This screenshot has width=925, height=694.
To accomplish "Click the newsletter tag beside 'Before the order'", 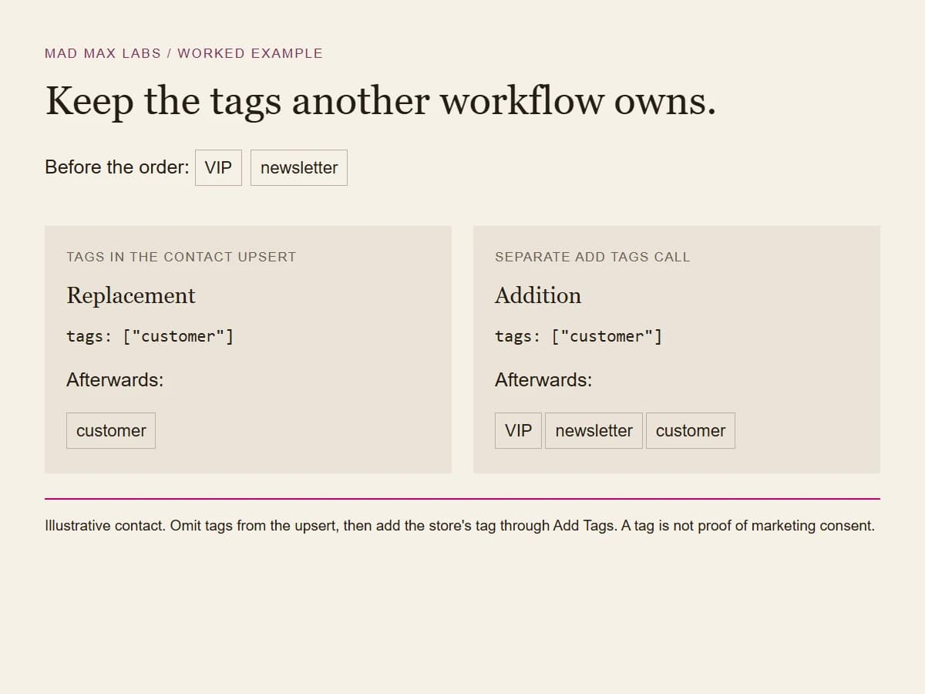I will click(299, 167).
